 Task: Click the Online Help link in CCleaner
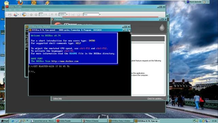pyautogui.click(x=57, y=98)
